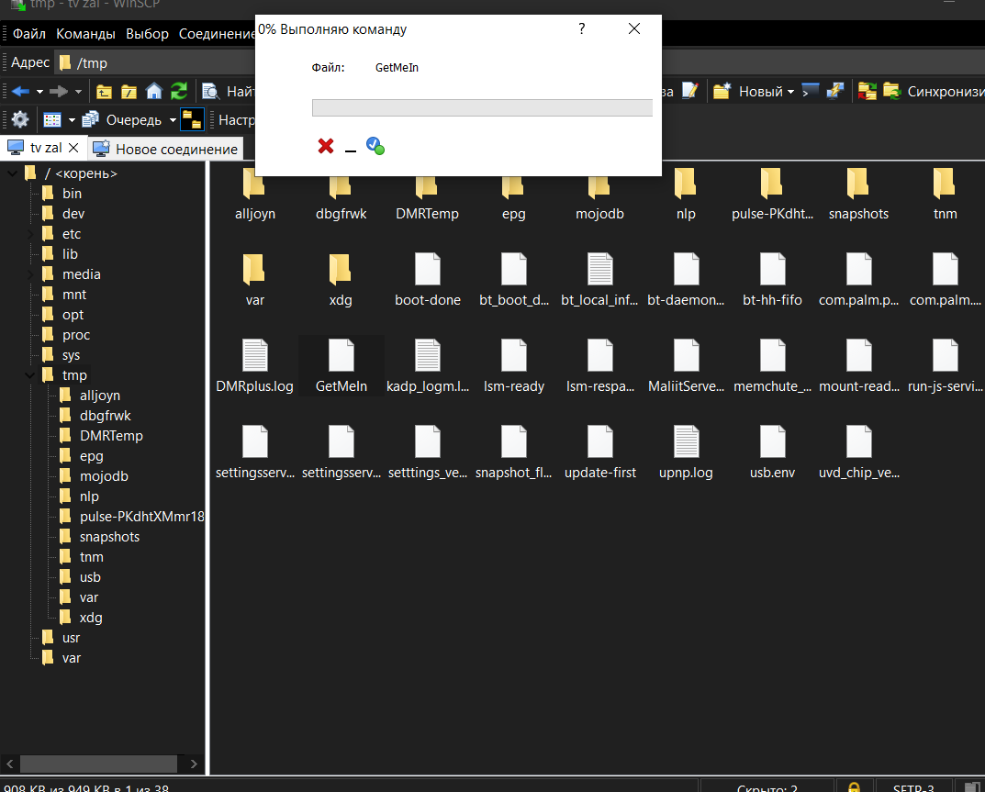Toggle the 'once finished' action icon

tap(375, 146)
